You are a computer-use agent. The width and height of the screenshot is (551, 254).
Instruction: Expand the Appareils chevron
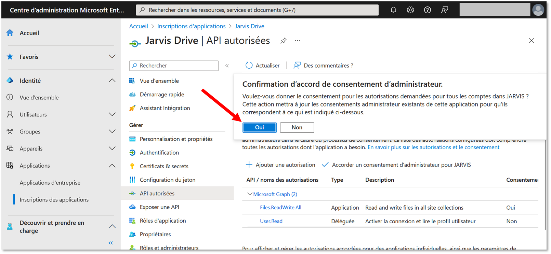pyautogui.click(x=112, y=149)
